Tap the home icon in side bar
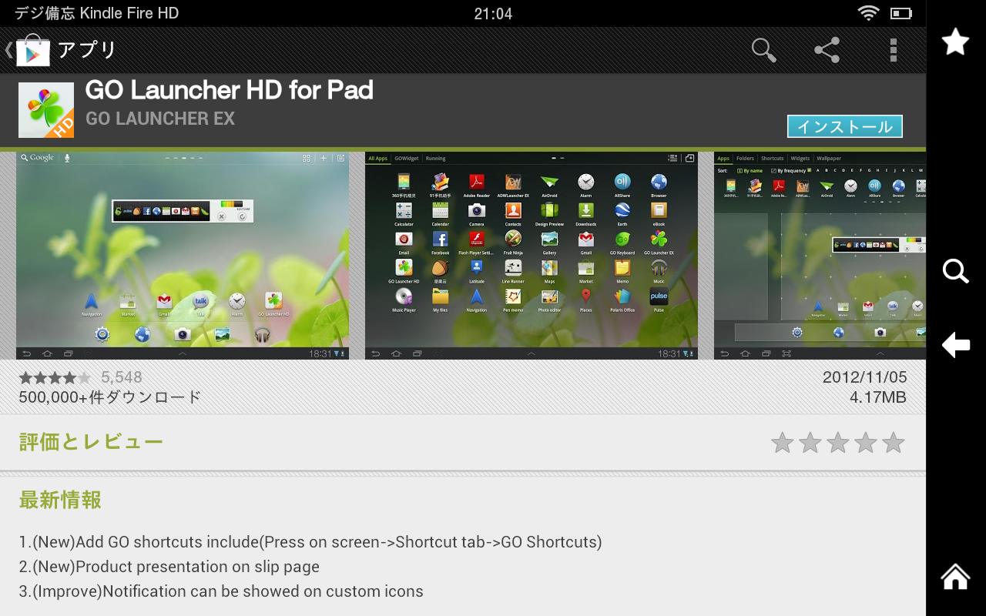Image resolution: width=986 pixels, height=616 pixels. point(955,576)
